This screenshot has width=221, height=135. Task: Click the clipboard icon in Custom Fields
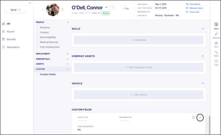[x=193, y=117]
